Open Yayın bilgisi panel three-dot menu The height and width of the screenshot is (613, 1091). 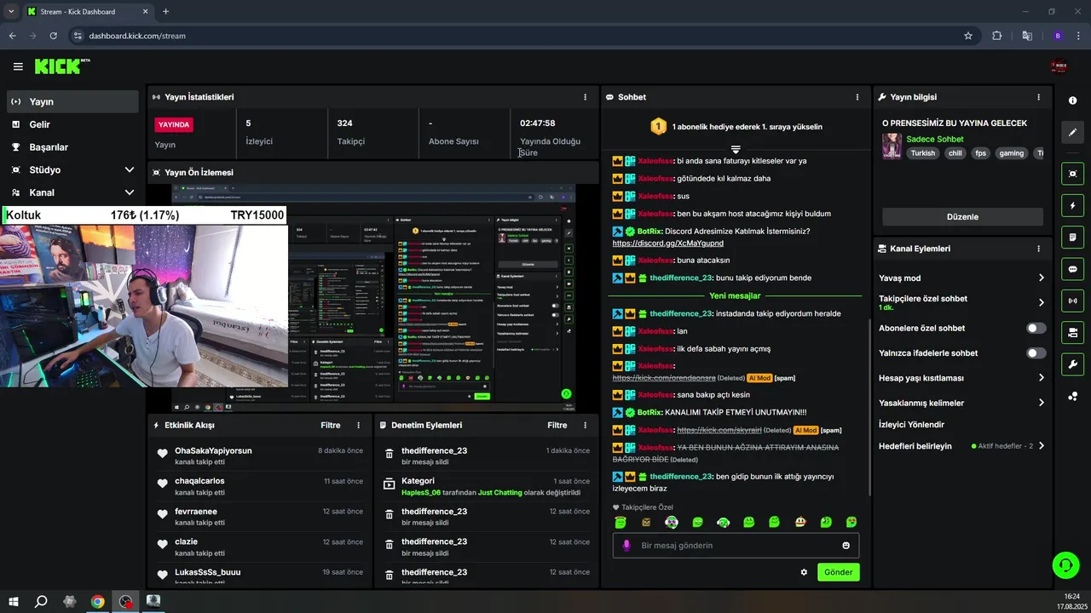(1038, 97)
